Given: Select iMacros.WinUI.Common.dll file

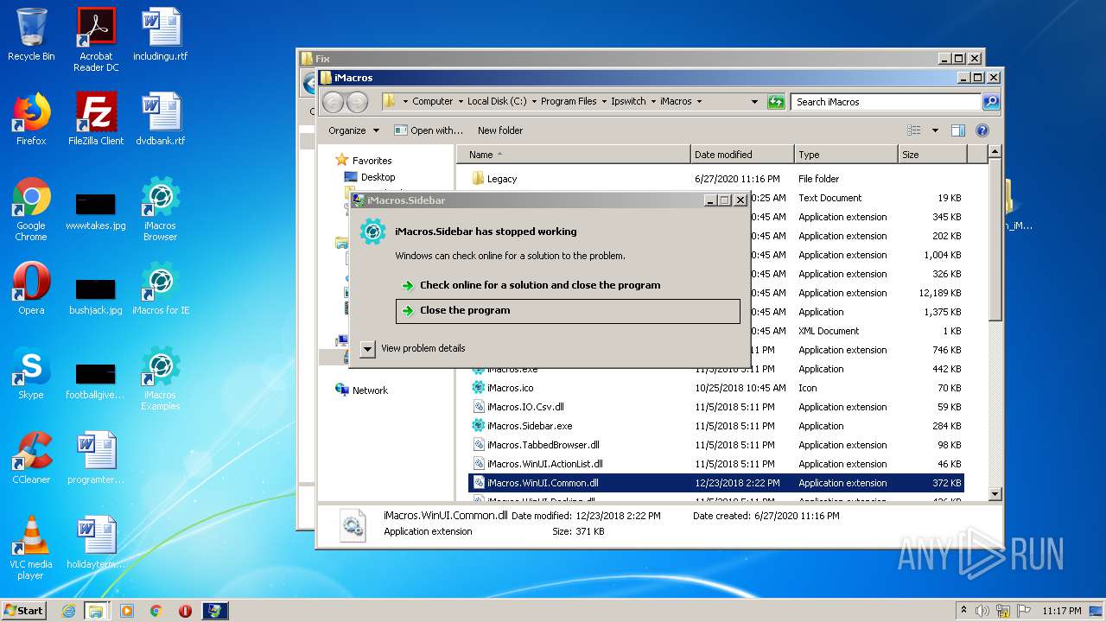Looking at the screenshot, I should tap(715, 483).
